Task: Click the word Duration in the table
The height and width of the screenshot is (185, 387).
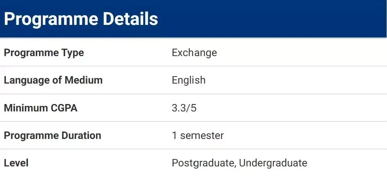Action: point(81,136)
